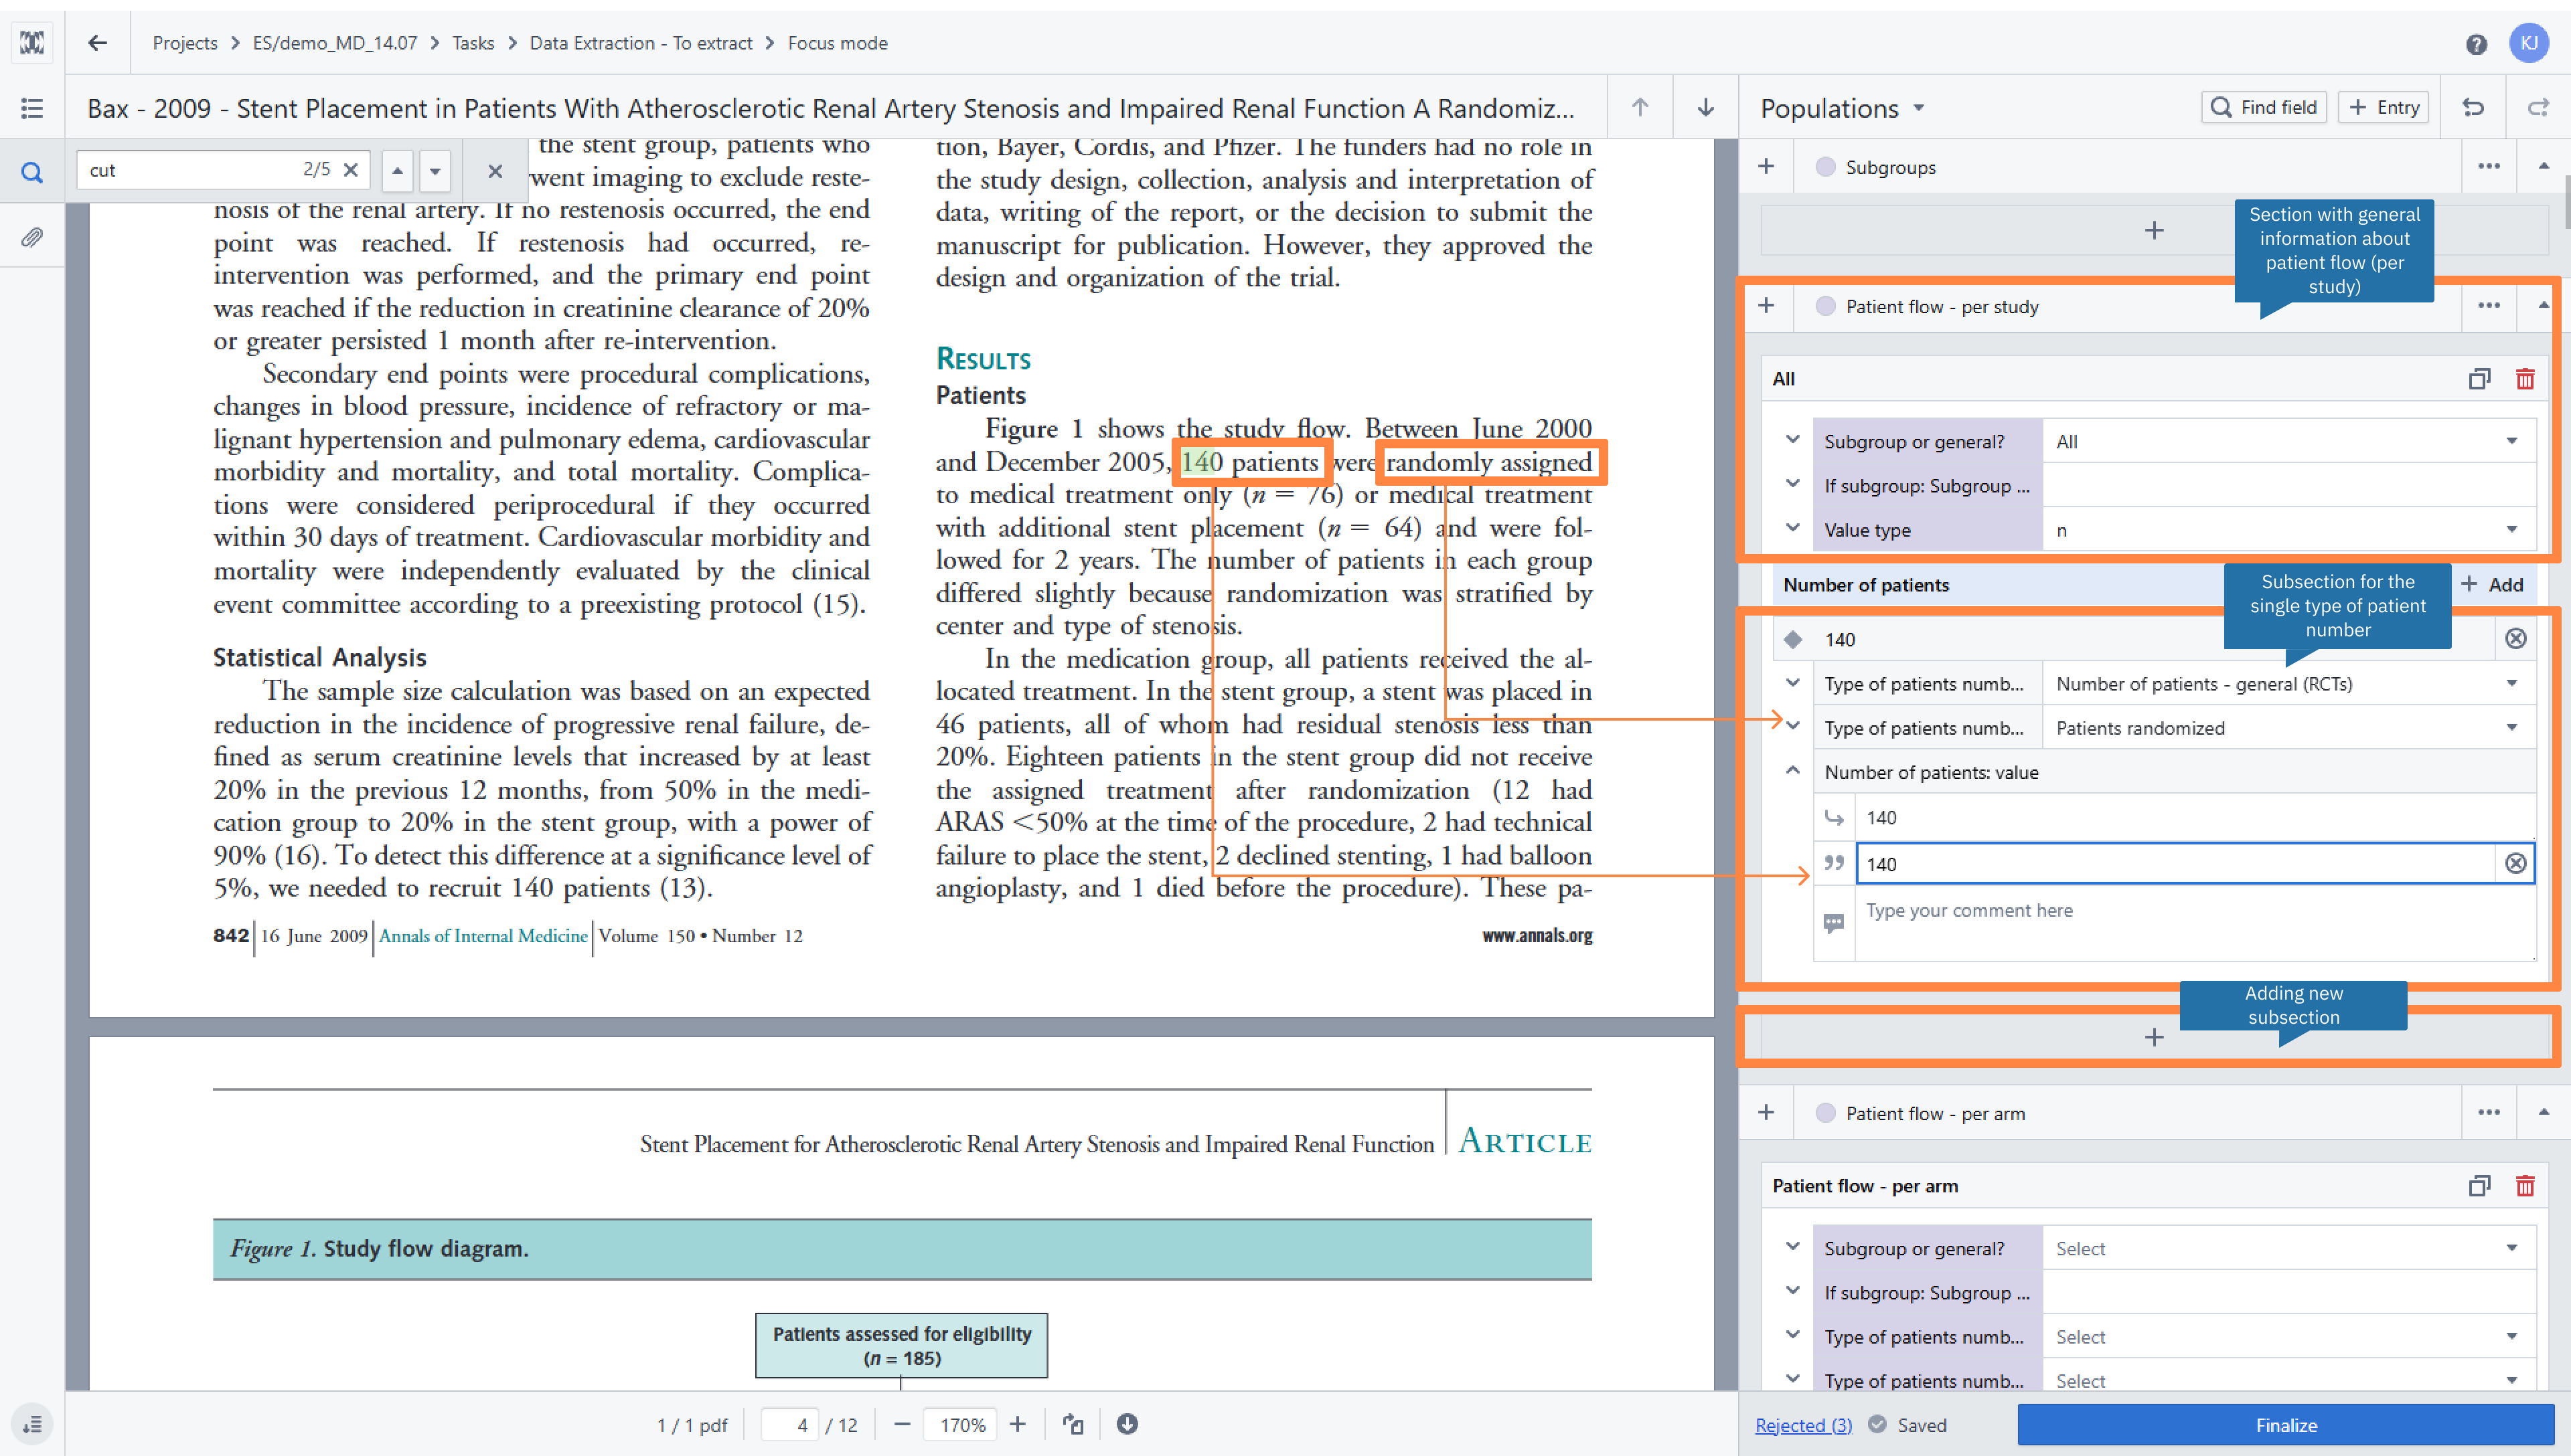Viewport: 2571px width, 1456px height.
Task: Undo the last extraction change
Action: click(2473, 107)
